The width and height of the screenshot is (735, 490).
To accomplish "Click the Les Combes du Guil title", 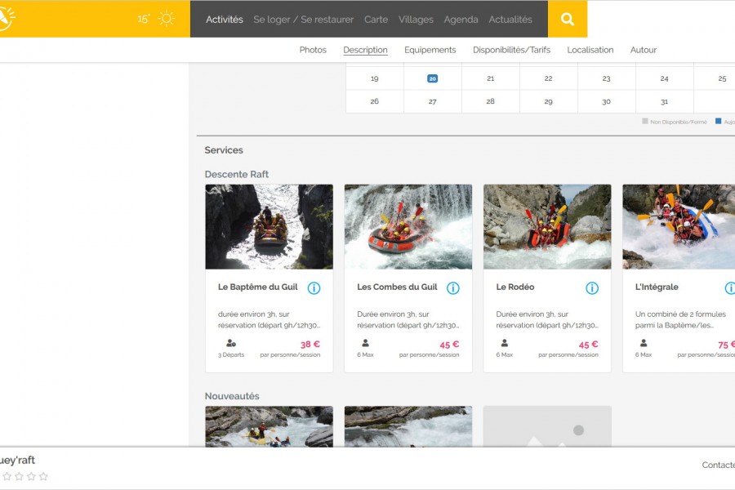I will (x=397, y=287).
